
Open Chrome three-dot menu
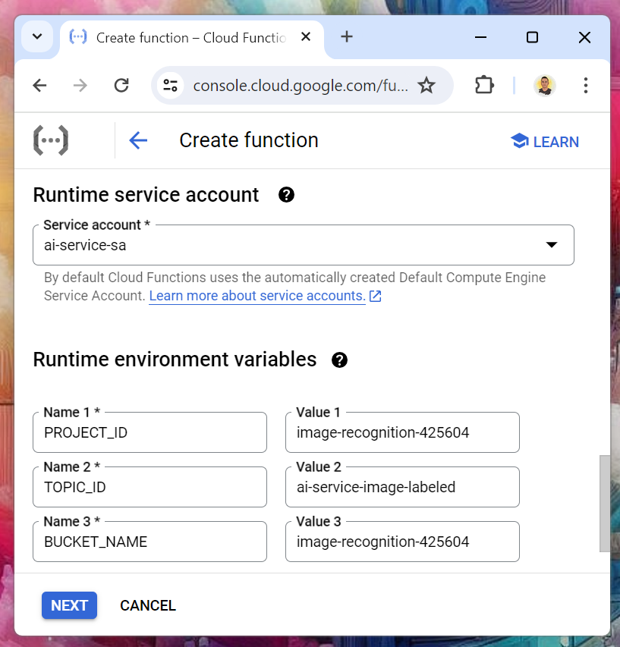(x=585, y=86)
